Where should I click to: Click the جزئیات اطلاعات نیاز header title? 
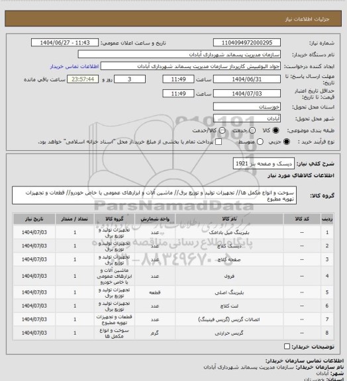pyautogui.click(x=307, y=19)
